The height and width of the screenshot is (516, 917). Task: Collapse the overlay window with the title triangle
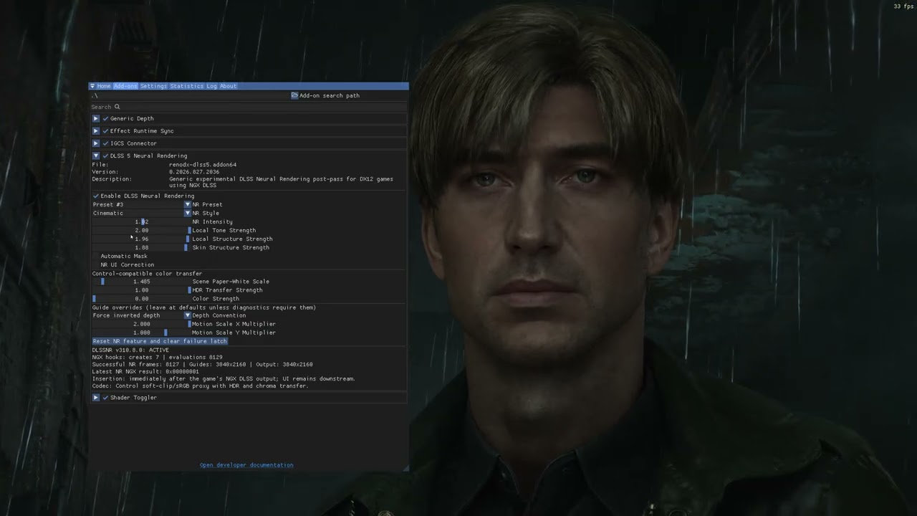(92, 86)
